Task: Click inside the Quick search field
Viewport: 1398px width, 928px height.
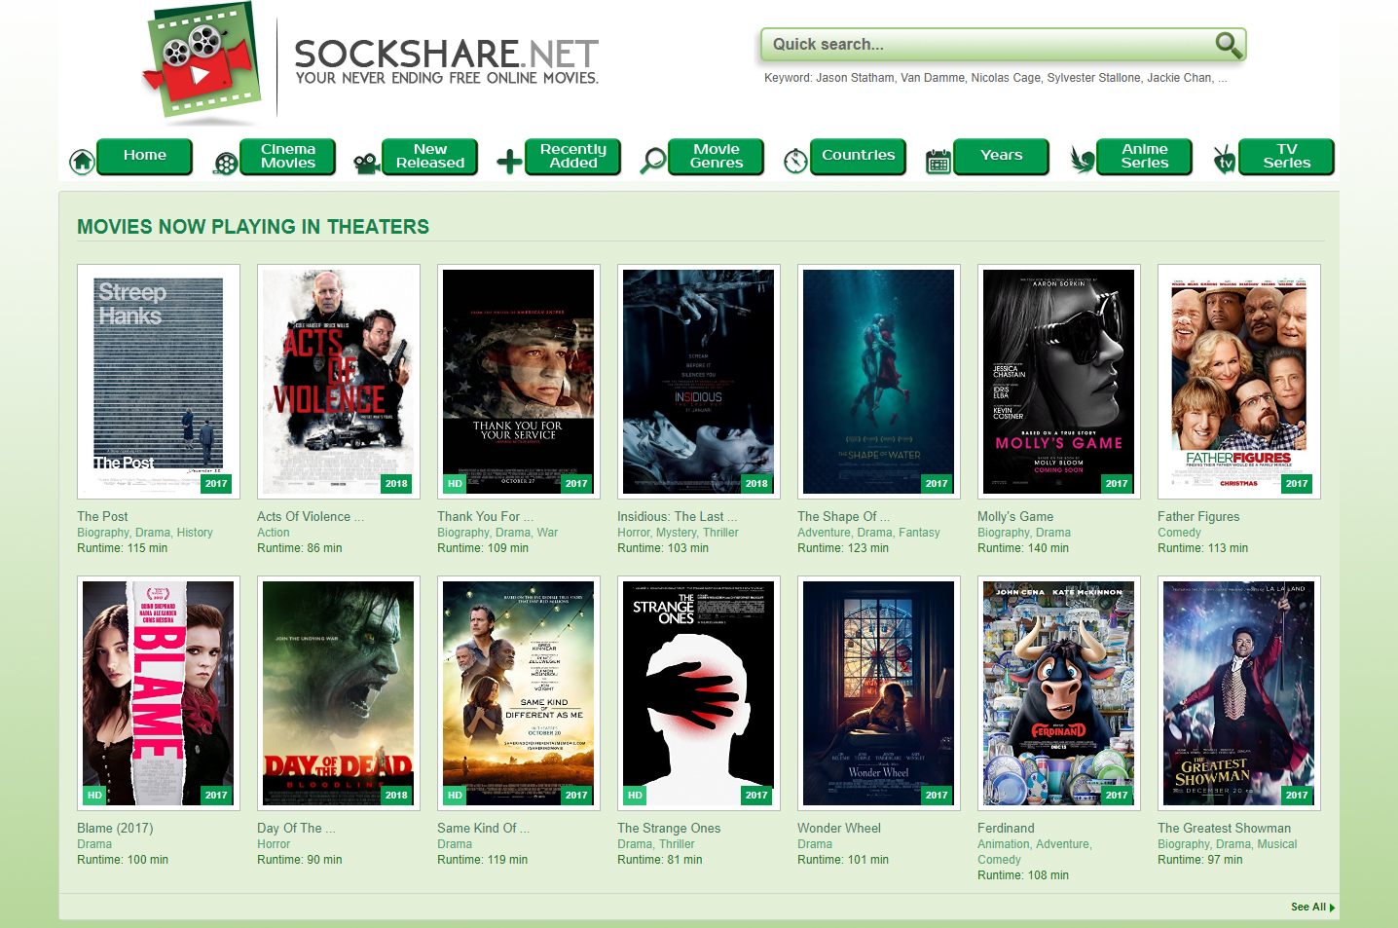Action: click(974, 44)
